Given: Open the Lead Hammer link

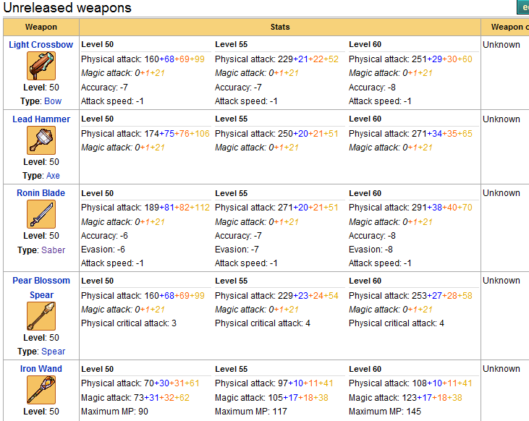Looking at the screenshot, I should click(41, 119).
